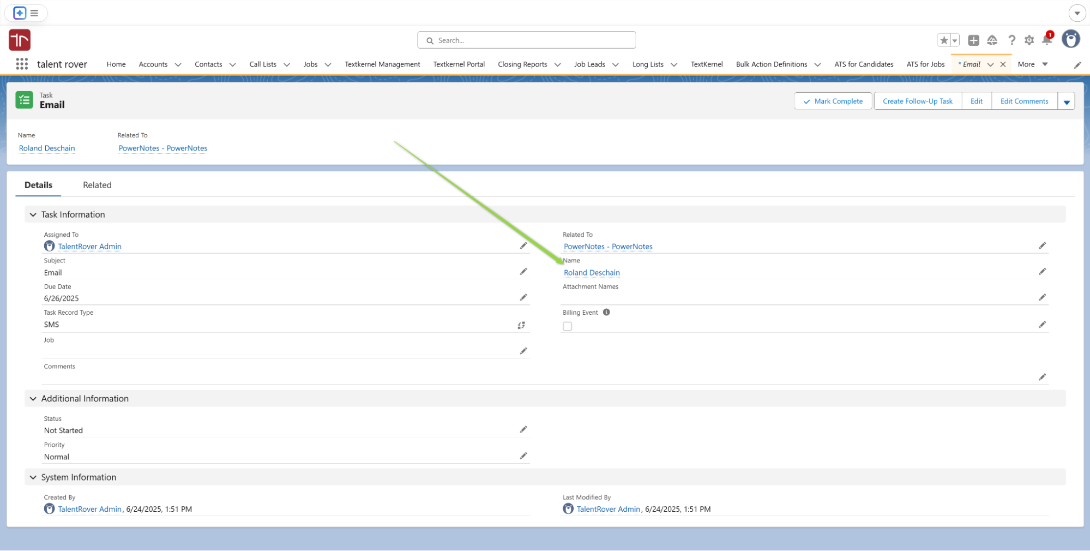Click the green Task record icon
The width and height of the screenshot is (1090, 551).
(24, 100)
